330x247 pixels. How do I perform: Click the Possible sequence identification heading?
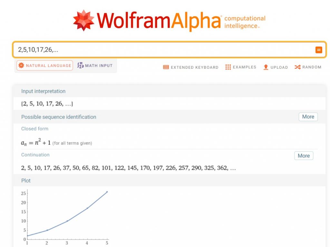tap(59, 117)
